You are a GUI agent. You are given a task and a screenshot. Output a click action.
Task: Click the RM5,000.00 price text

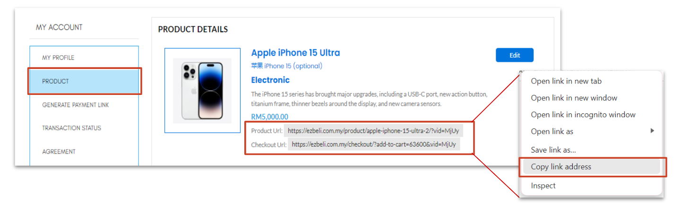(x=269, y=117)
